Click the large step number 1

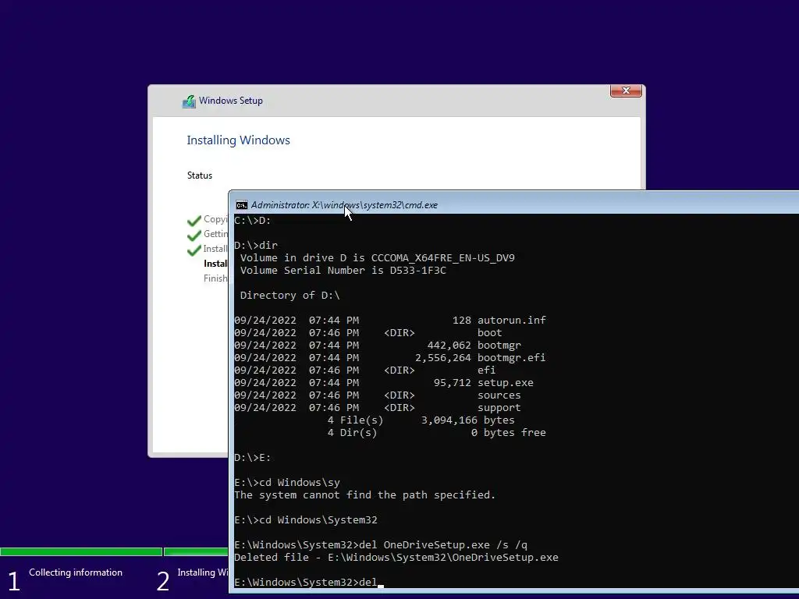[x=14, y=581]
